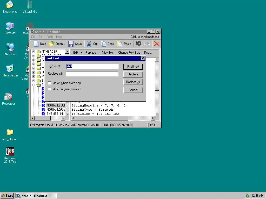Click Replace... in editor toolbar

(x=92, y=53)
